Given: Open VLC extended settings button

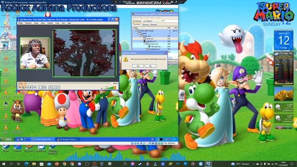Looking at the screenshot, I should [x=45, y=87].
